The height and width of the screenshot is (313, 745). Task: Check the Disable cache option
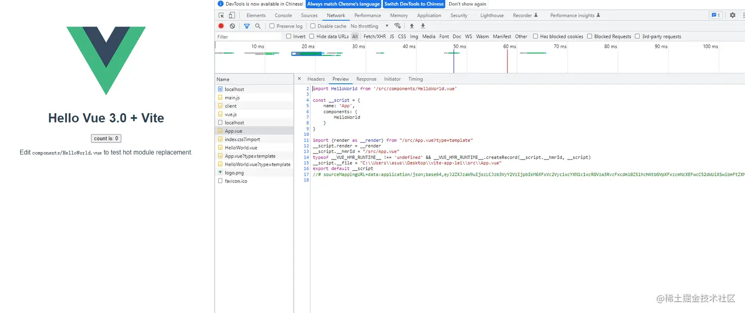coord(313,26)
